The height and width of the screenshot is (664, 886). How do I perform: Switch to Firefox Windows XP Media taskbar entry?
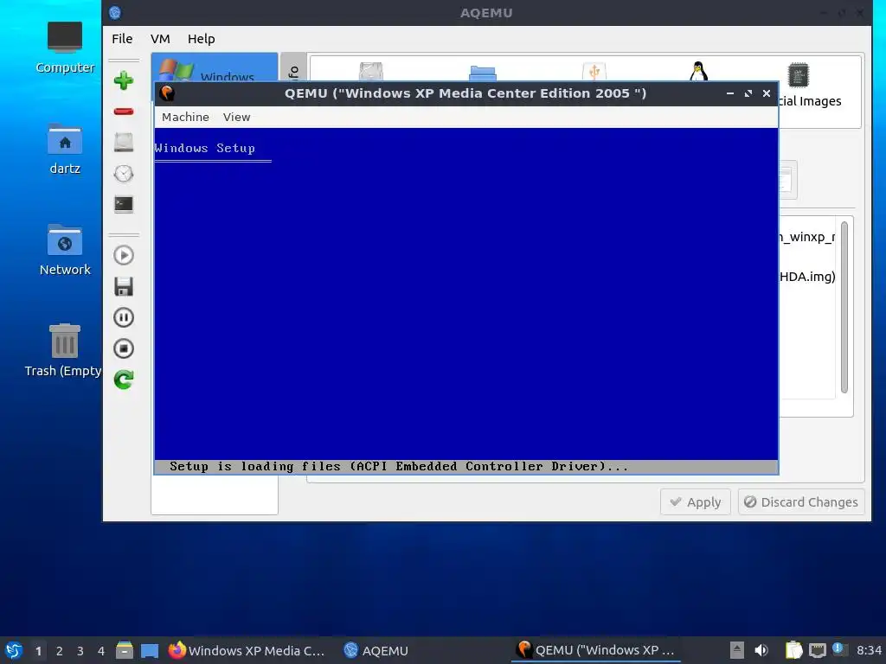[x=247, y=650]
